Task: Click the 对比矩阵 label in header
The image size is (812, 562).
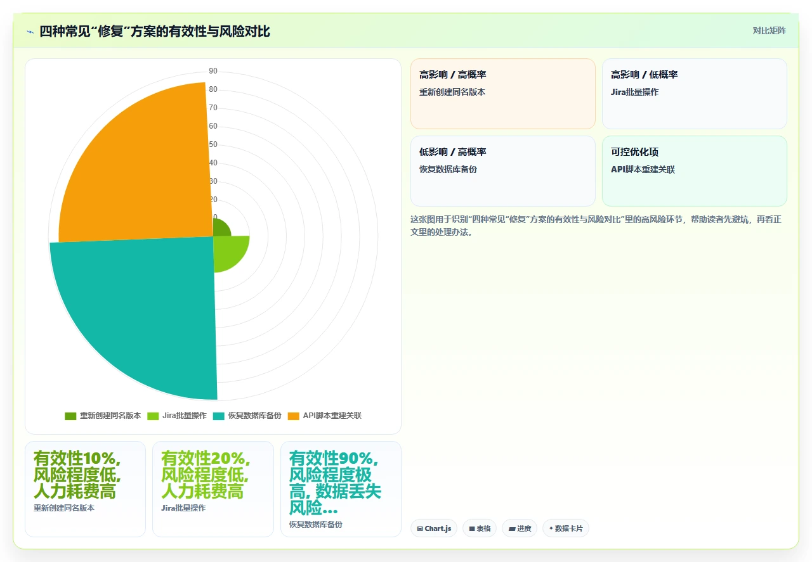Action: pos(769,31)
